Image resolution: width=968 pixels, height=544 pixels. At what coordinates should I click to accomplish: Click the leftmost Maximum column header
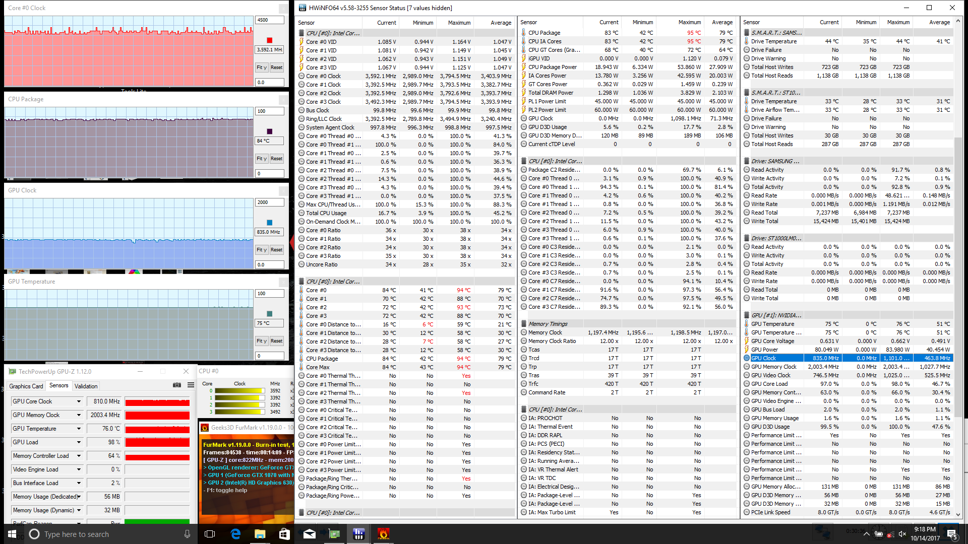point(454,23)
